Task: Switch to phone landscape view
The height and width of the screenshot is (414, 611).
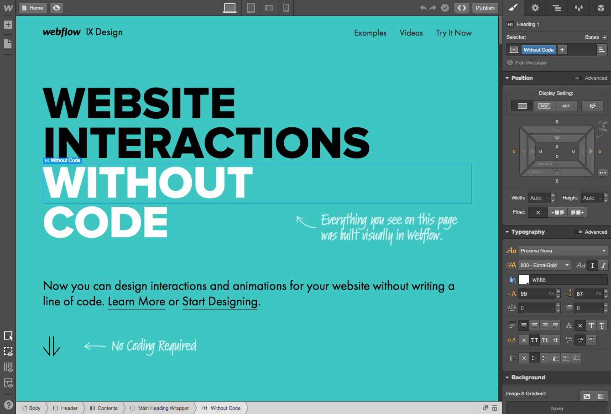Action: [269, 8]
